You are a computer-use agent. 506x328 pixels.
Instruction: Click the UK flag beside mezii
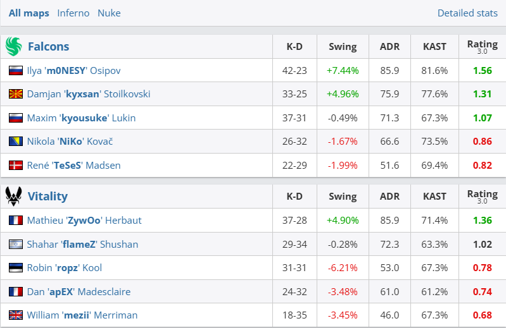pyautogui.click(x=16, y=315)
